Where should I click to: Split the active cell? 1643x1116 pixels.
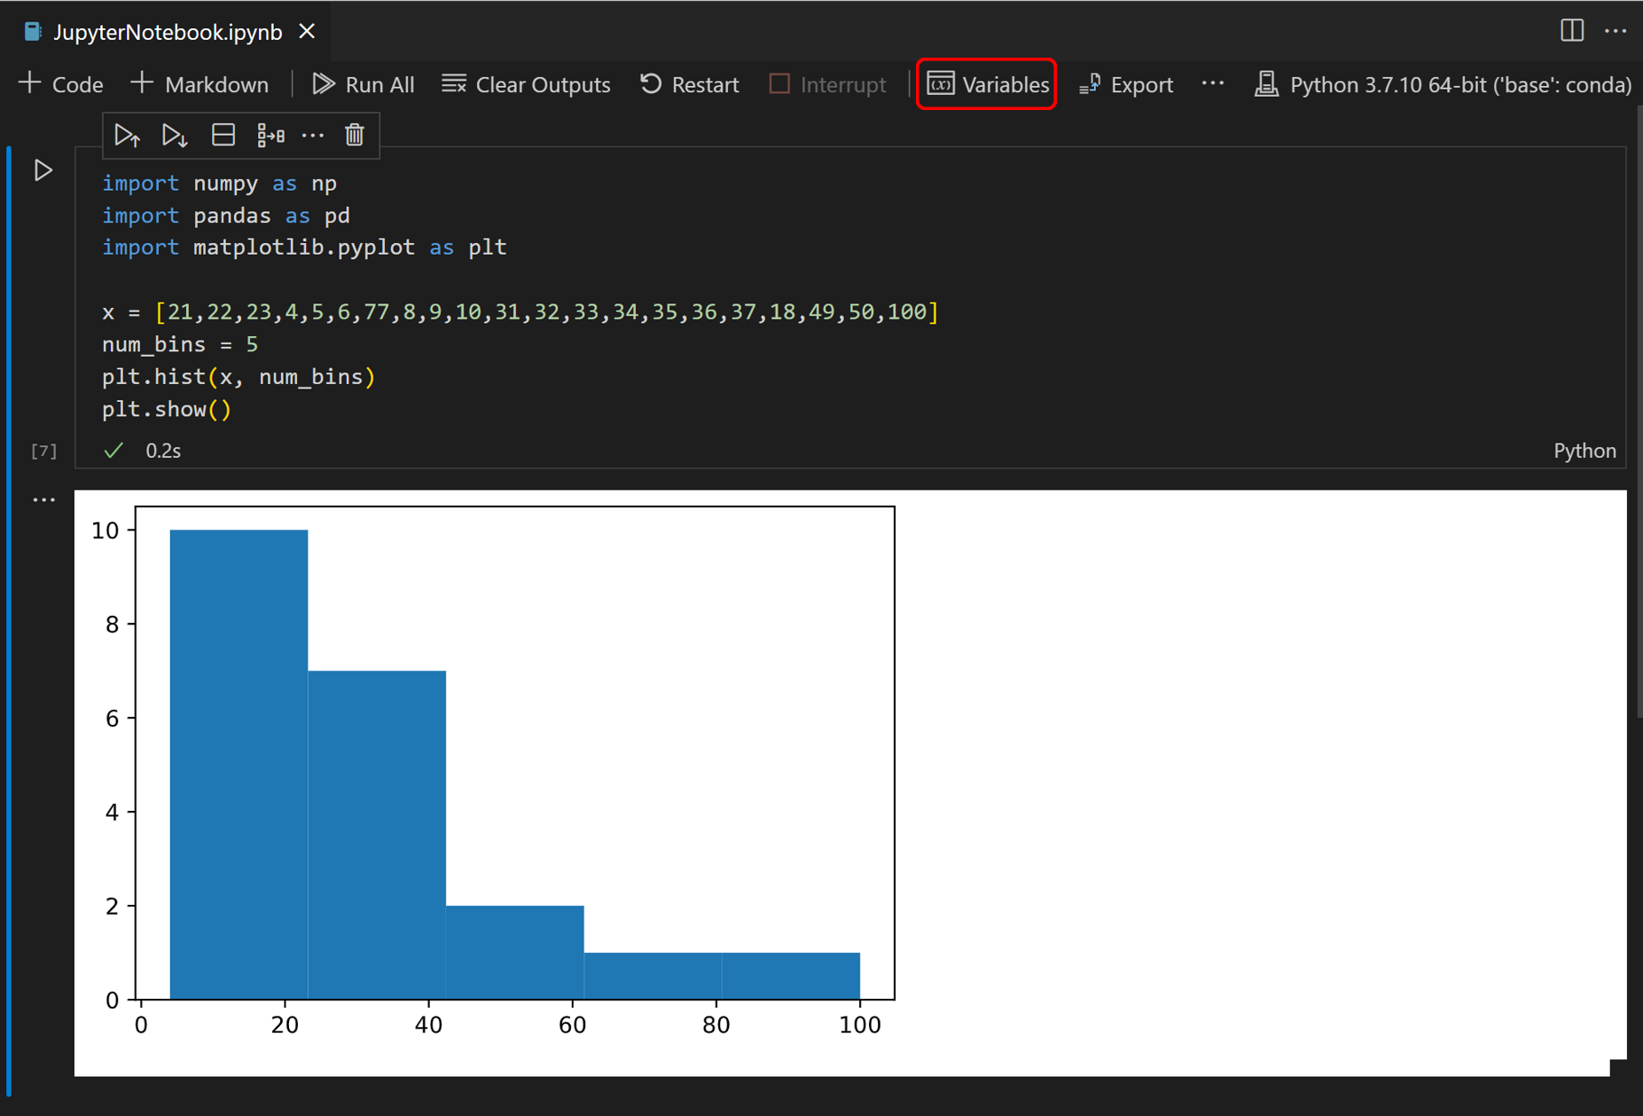point(223,135)
